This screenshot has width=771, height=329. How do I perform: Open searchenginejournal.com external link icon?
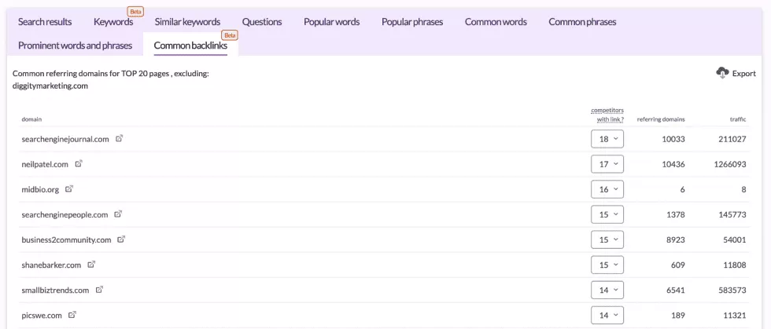[119, 138]
